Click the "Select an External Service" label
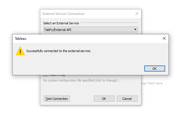Image resolution: width=176 pixels, height=115 pixels. tap(61, 23)
